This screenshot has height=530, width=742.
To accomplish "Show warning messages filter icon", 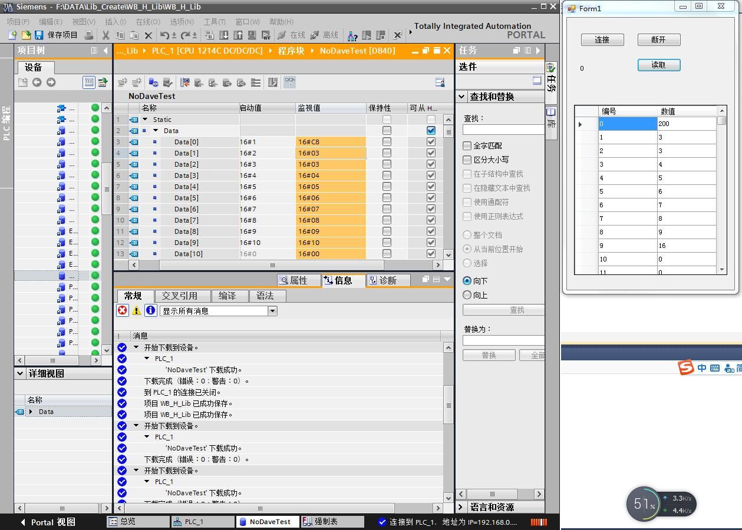I will click(136, 310).
